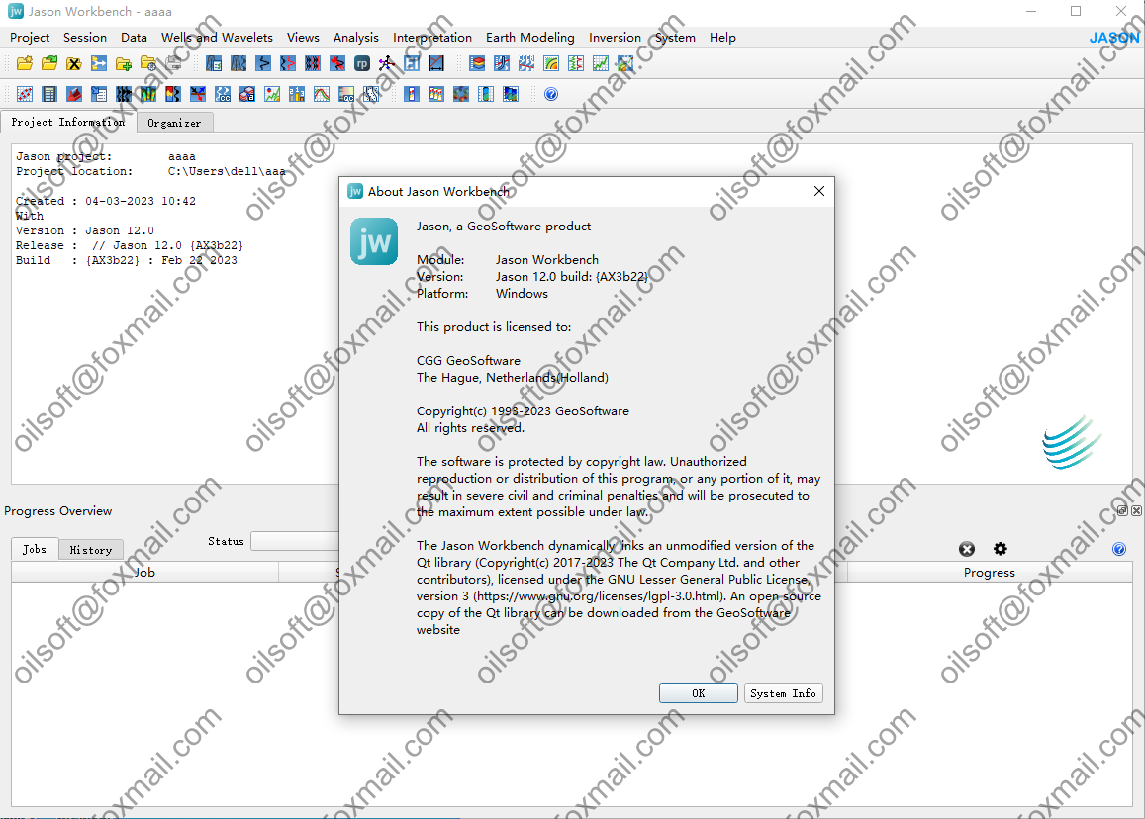Click the single derrick with log icon

click(x=213, y=63)
